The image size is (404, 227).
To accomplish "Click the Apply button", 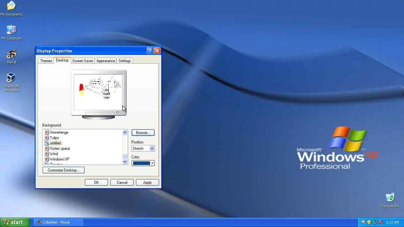I will [147, 183].
